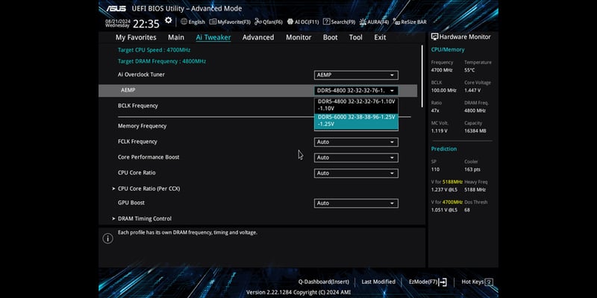Open the Advanced tab
597x298 pixels.
pos(258,37)
